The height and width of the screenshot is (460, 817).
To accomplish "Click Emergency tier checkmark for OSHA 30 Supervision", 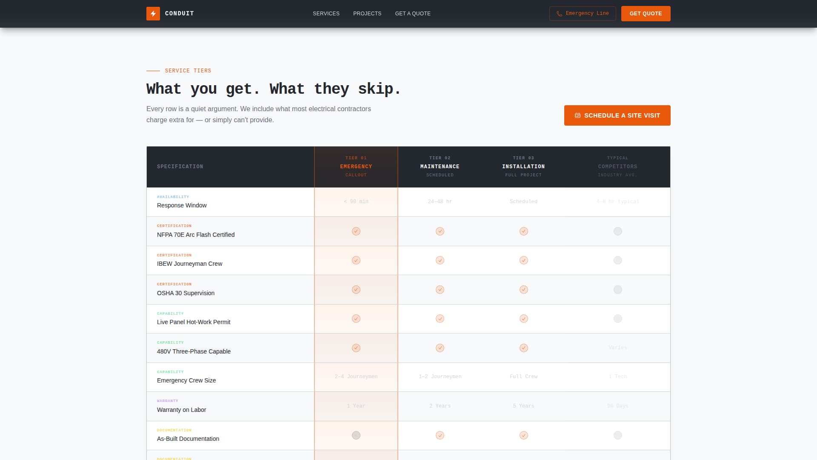I will click(356, 290).
